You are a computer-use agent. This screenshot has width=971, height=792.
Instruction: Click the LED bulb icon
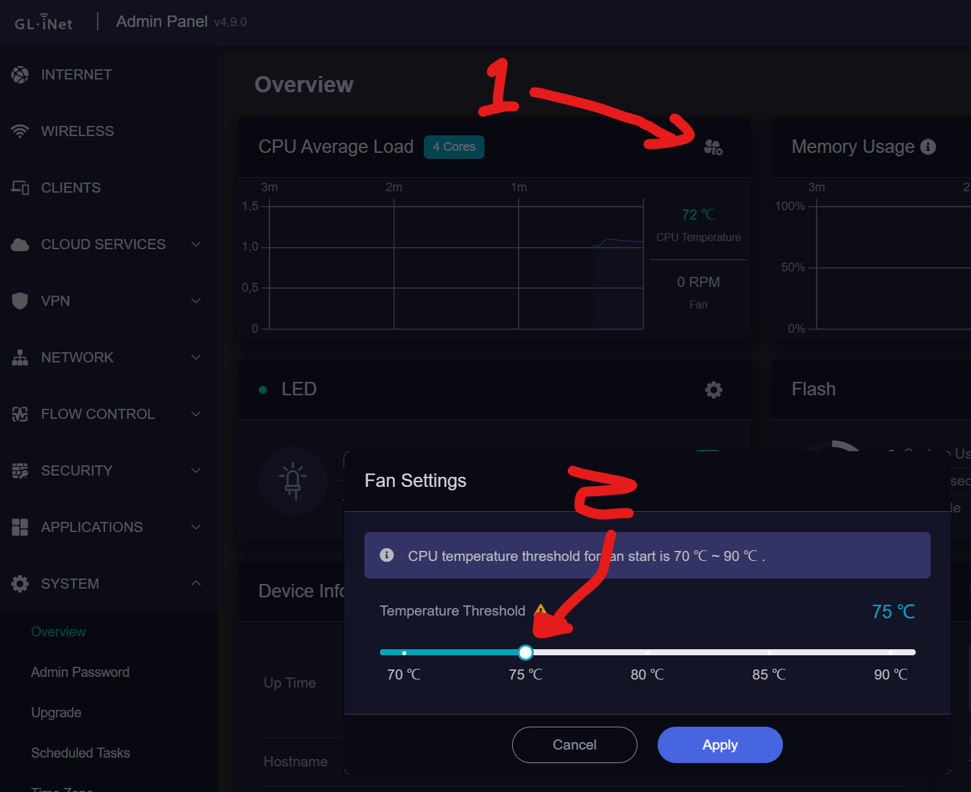point(293,480)
